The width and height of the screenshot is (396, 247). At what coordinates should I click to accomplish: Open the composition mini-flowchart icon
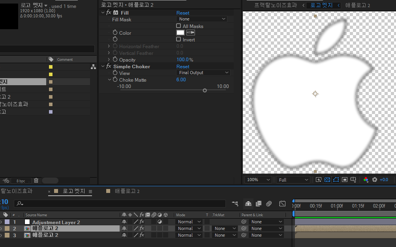pos(235,203)
